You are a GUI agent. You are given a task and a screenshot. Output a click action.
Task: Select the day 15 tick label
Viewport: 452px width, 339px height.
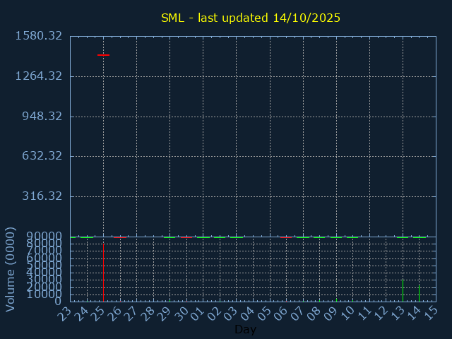click(x=431, y=313)
